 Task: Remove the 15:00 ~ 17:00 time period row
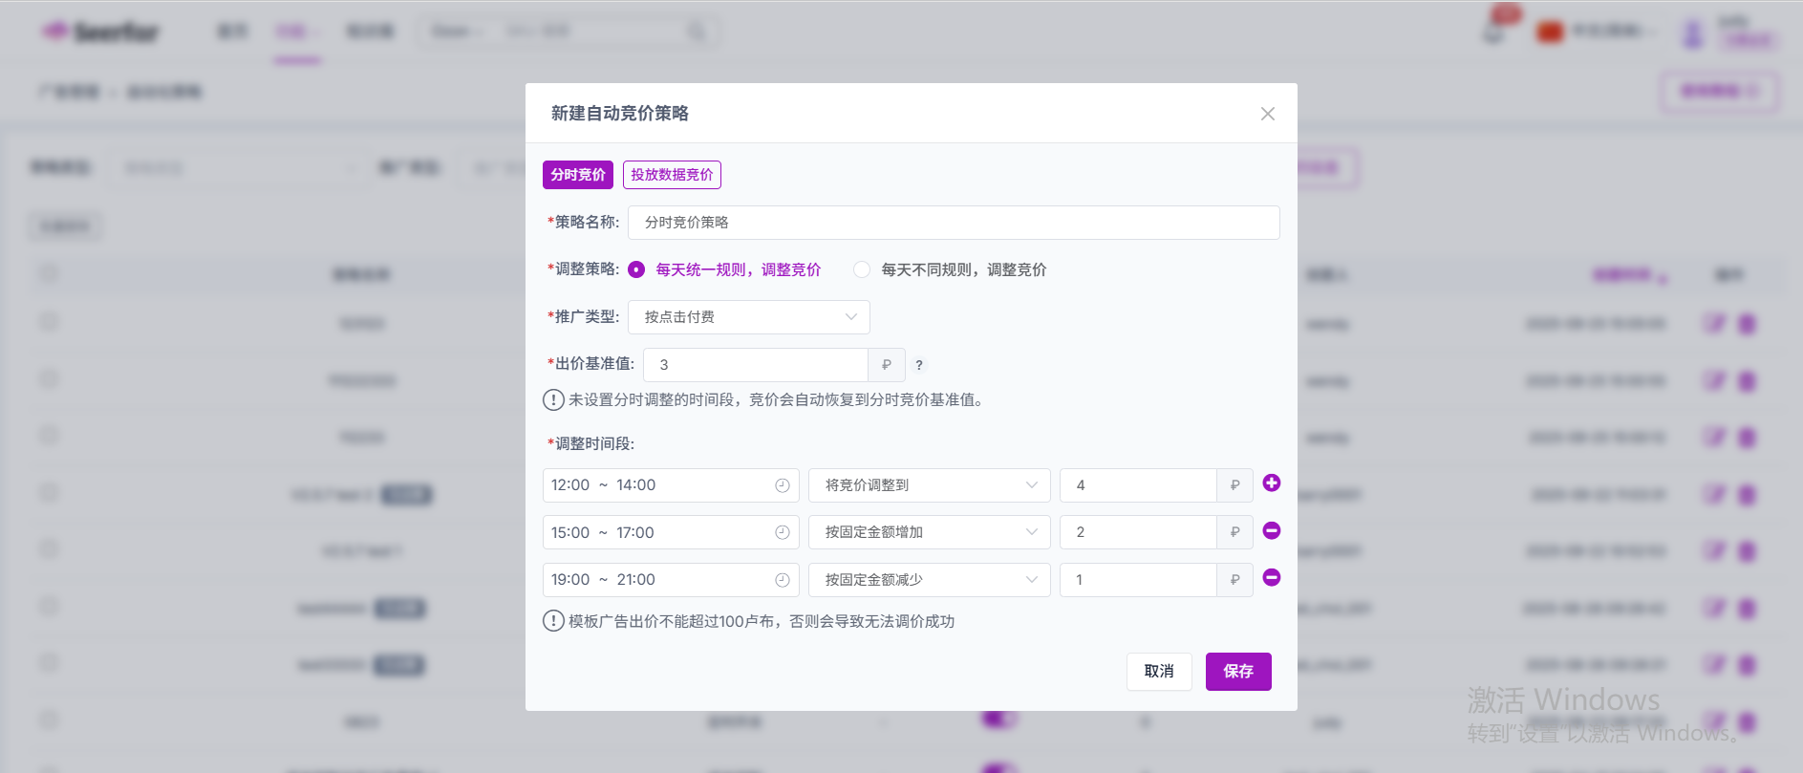[1271, 531]
